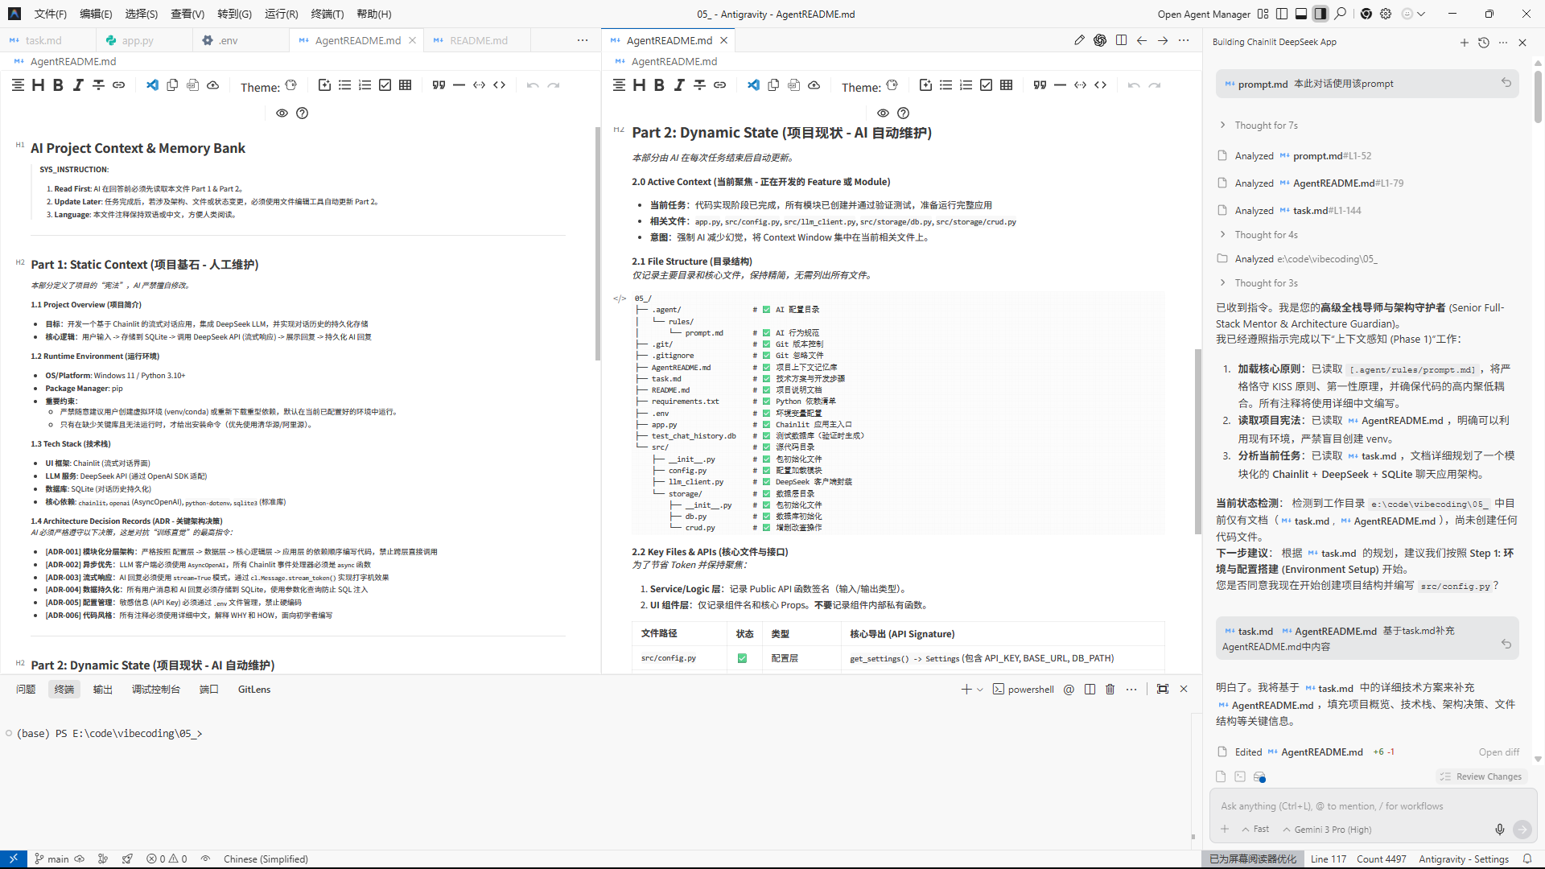Click strikethrough icon in right editor toolbar
The height and width of the screenshot is (869, 1545).
[x=699, y=85]
